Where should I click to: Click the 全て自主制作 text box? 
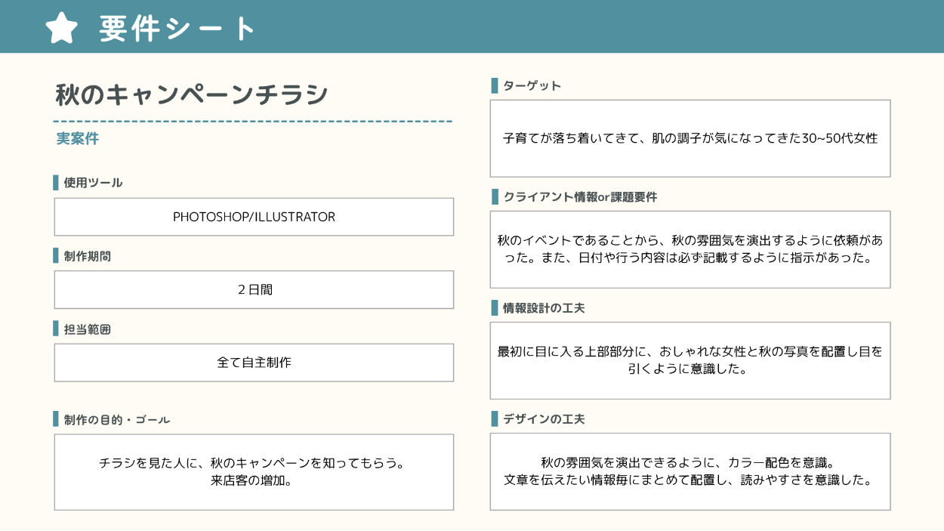[254, 363]
